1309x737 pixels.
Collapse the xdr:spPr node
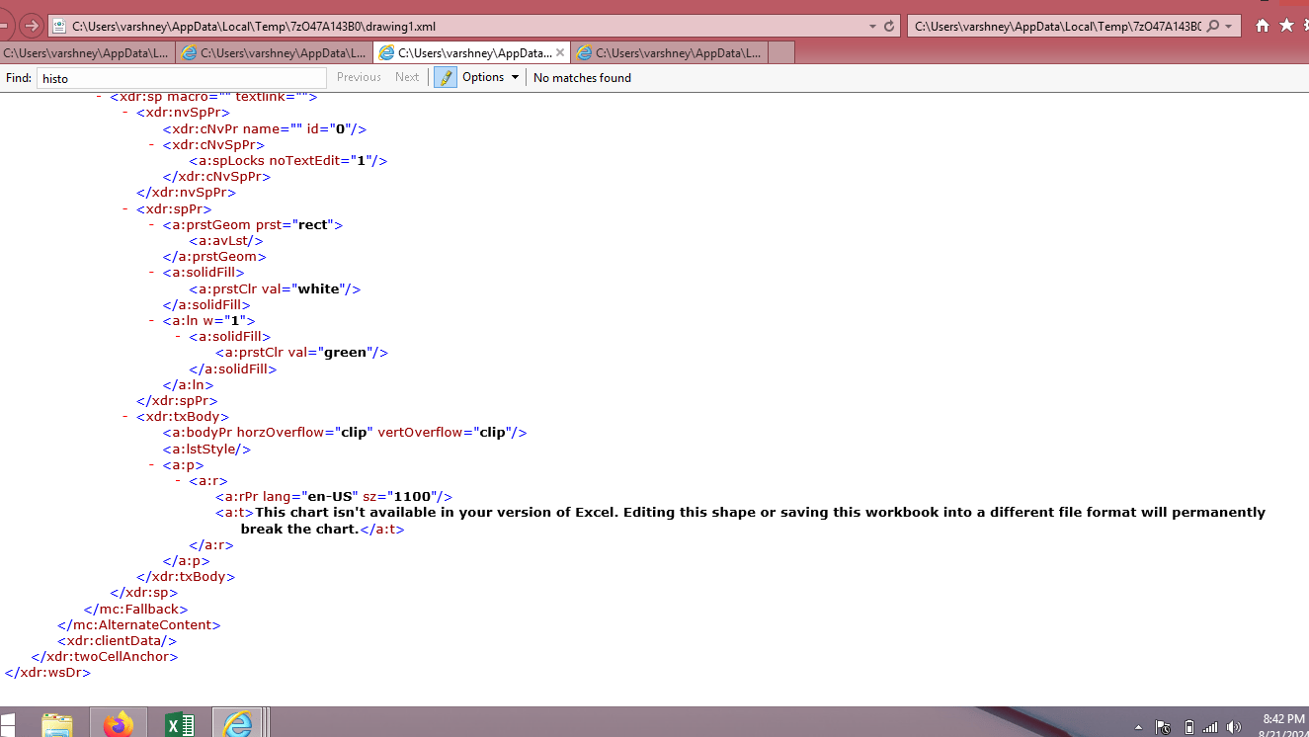pyautogui.click(x=126, y=209)
